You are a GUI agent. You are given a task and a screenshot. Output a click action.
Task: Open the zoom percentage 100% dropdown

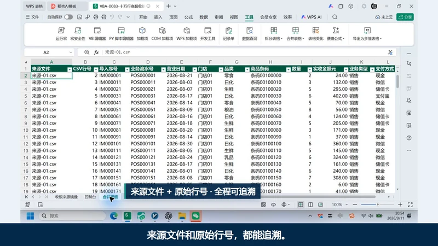click(x=347, y=204)
